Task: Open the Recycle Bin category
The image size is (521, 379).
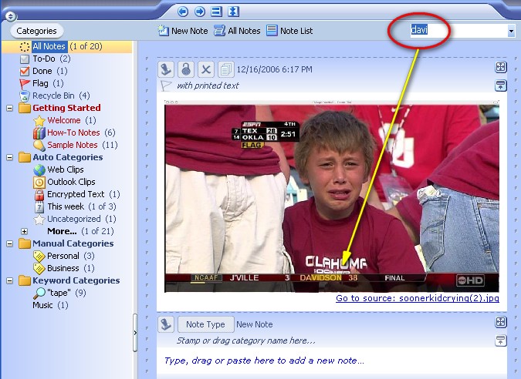Action: (x=52, y=96)
